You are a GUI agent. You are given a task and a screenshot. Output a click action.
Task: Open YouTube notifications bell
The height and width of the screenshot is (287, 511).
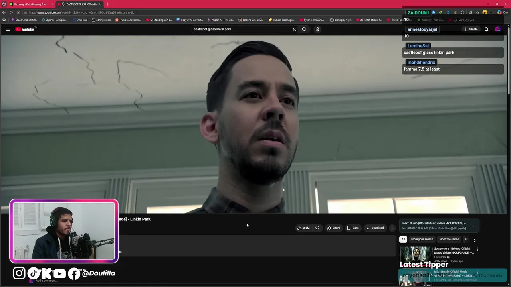(486, 29)
